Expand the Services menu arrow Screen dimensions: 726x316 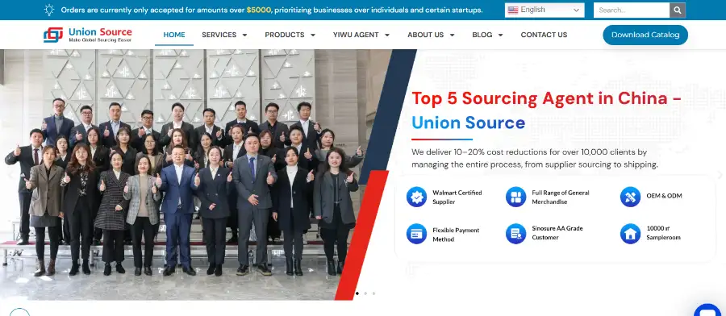coord(245,35)
